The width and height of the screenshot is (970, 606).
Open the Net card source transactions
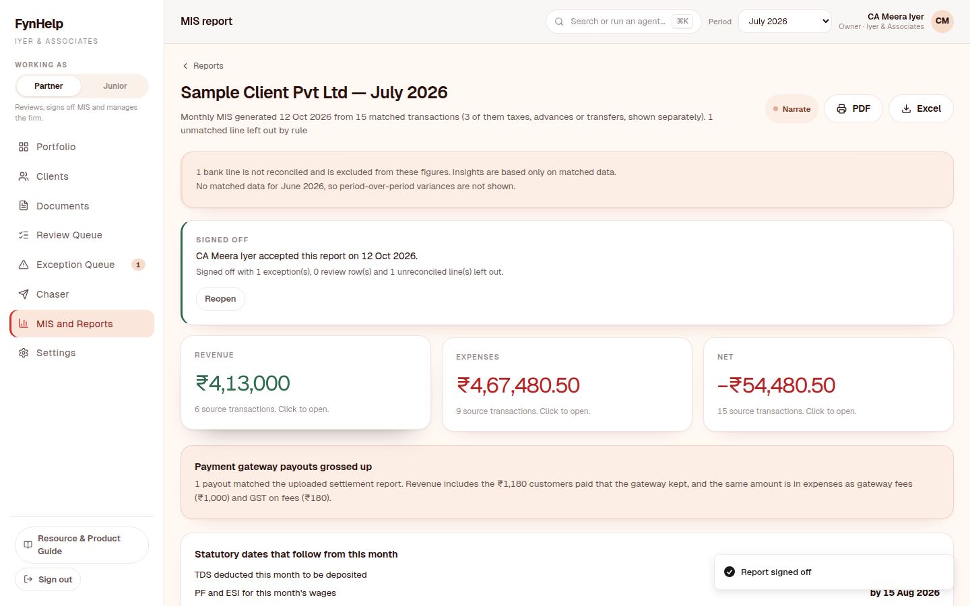pyautogui.click(x=829, y=384)
